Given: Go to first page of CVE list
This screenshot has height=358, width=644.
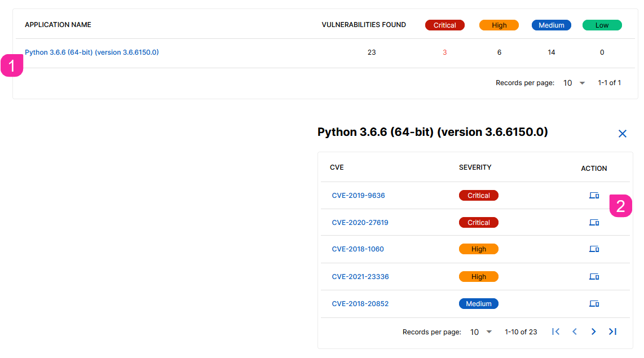Looking at the screenshot, I should click(555, 332).
